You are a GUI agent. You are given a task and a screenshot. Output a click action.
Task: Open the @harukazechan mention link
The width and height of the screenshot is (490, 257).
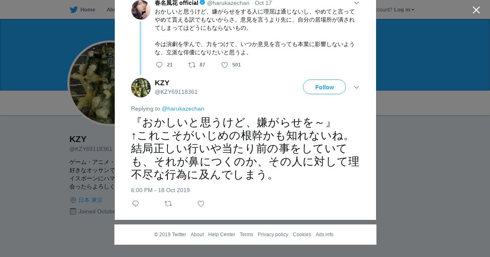[183, 109]
